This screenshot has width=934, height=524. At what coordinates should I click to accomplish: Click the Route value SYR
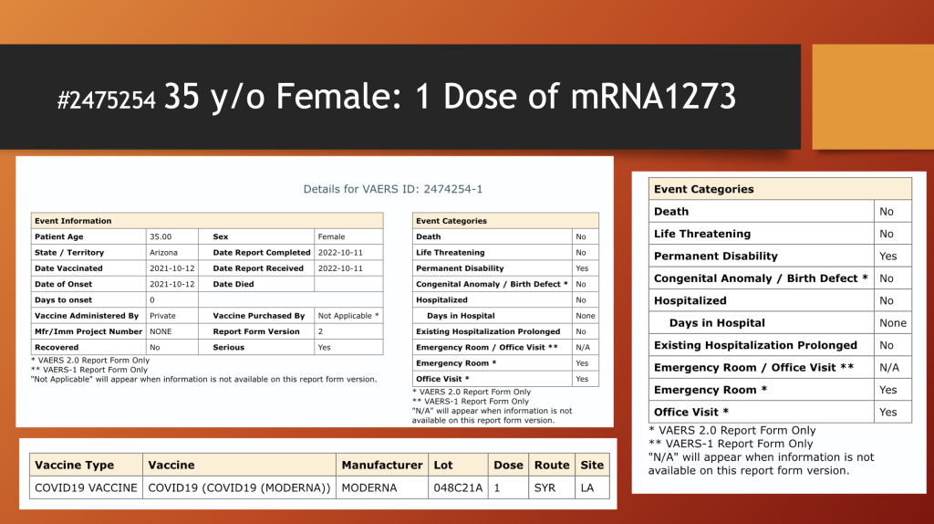tap(545, 487)
